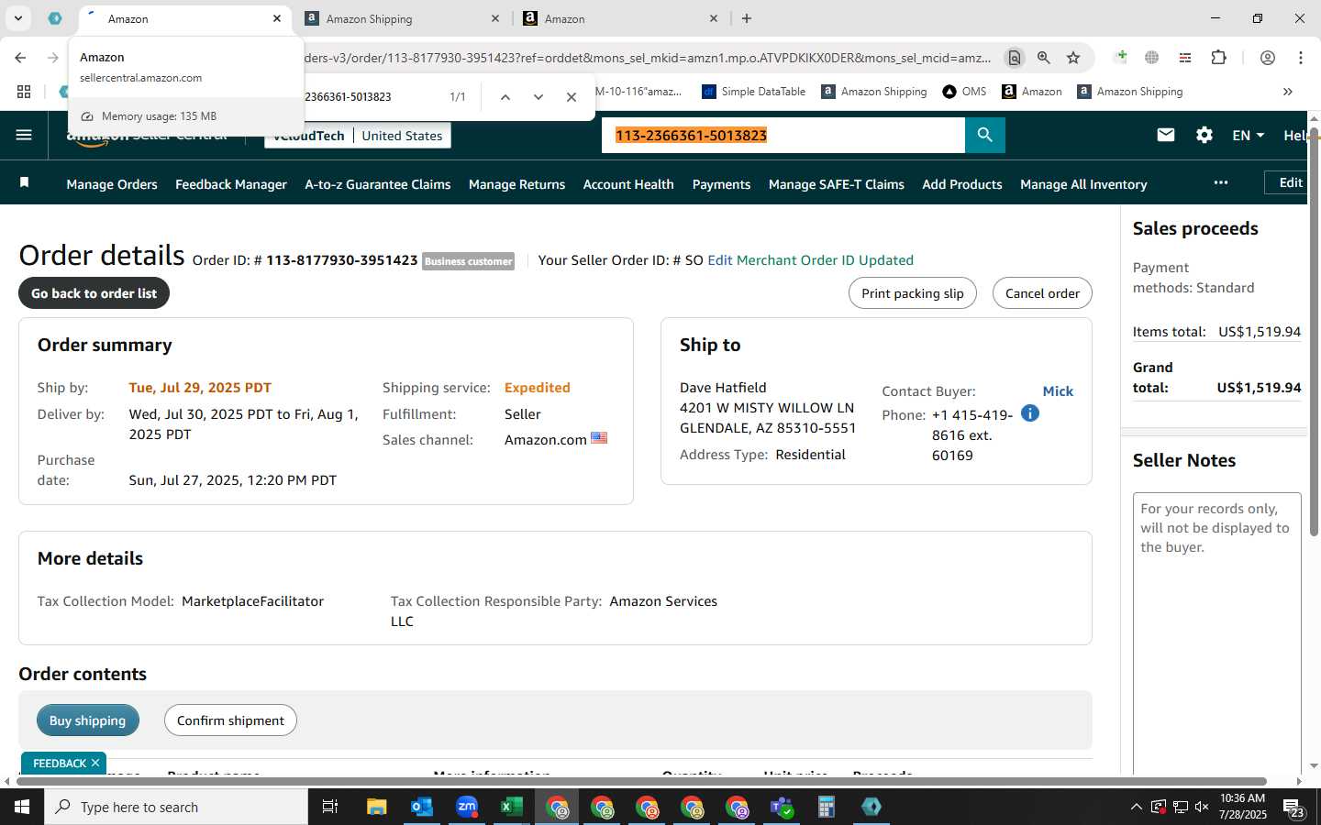The image size is (1321, 825).
Task: Open the Chrome profile icon
Action: point(1268,58)
